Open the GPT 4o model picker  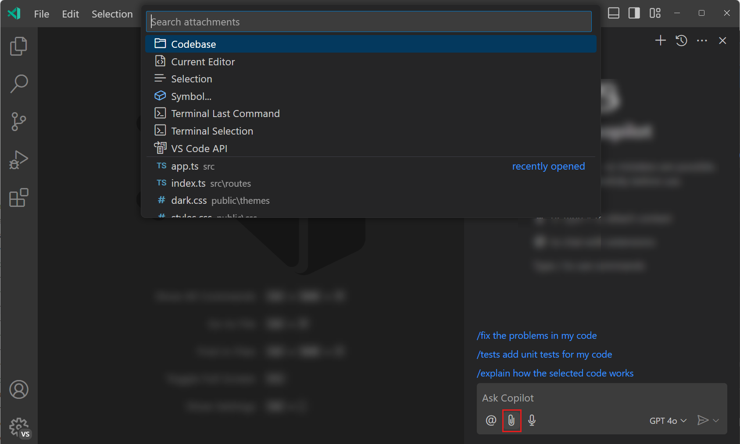(x=668, y=421)
